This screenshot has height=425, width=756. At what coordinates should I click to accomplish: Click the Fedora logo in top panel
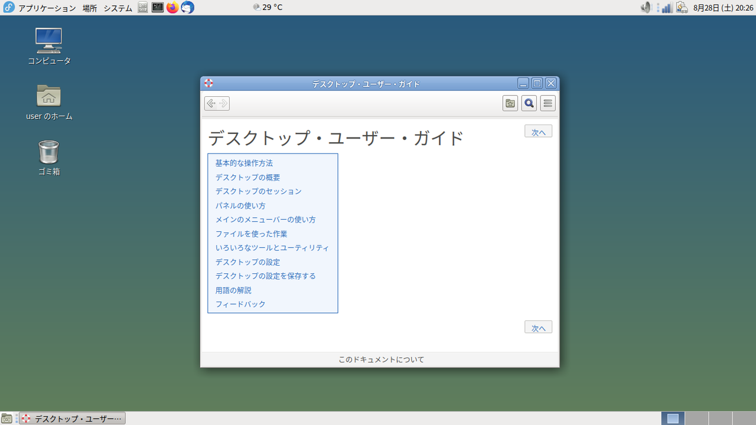pos(9,8)
